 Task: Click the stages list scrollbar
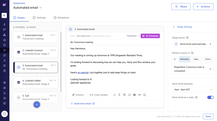pos(61,62)
